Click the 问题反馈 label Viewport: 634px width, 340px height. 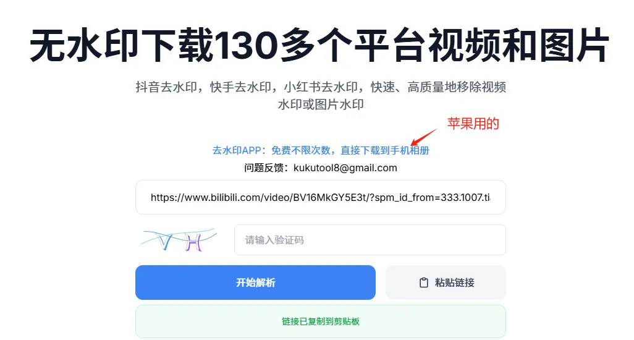coord(264,168)
